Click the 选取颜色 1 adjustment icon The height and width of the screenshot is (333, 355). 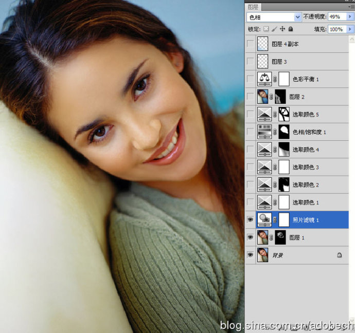264,202
